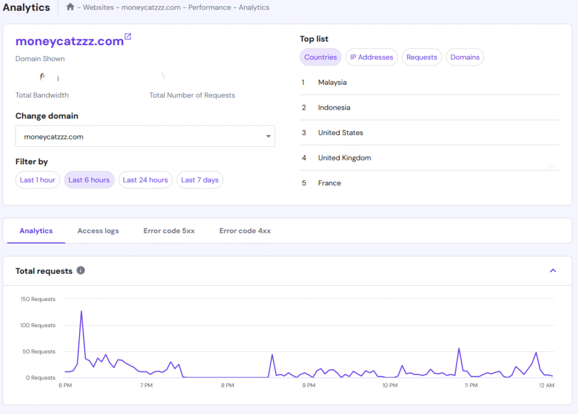The width and height of the screenshot is (578, 414).
Task: Apply the Last 7 days filter
Action: pyautogui.click(x=200, y=180)
